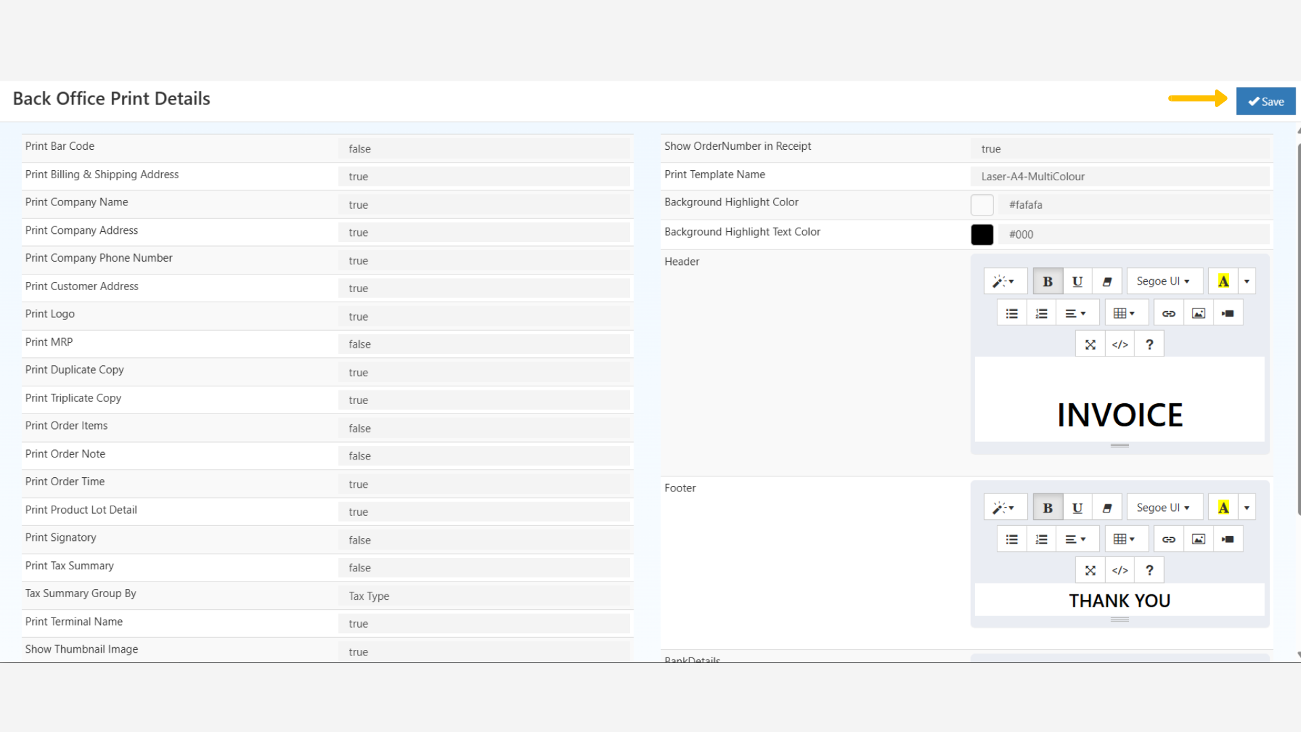The width and height of the screenshot is (1301, 732).
Task: Click the Header editor help icon
Action: [x=1149, y=344]
